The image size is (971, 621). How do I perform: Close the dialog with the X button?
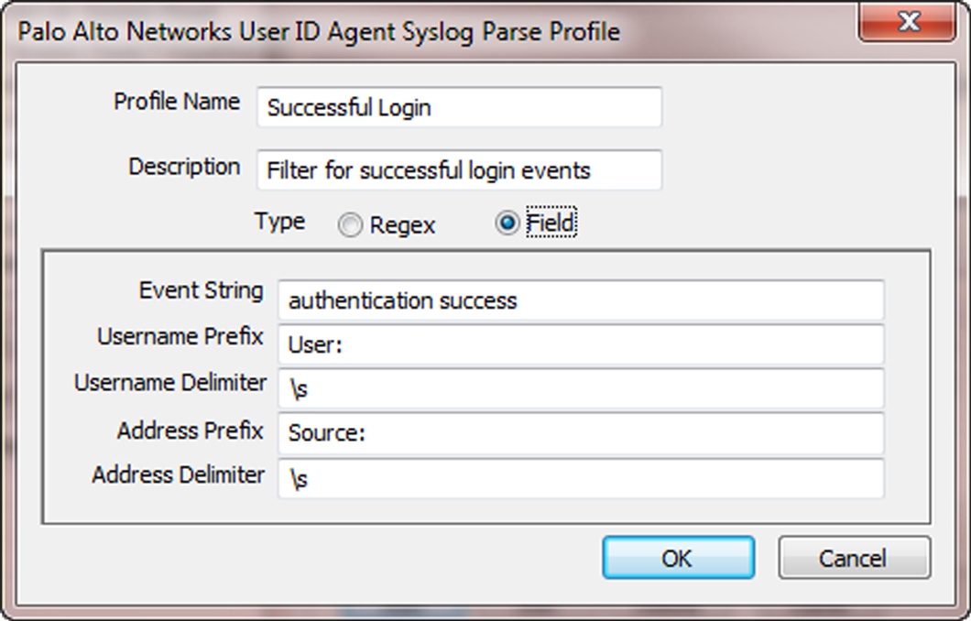[x=908, y=23]
